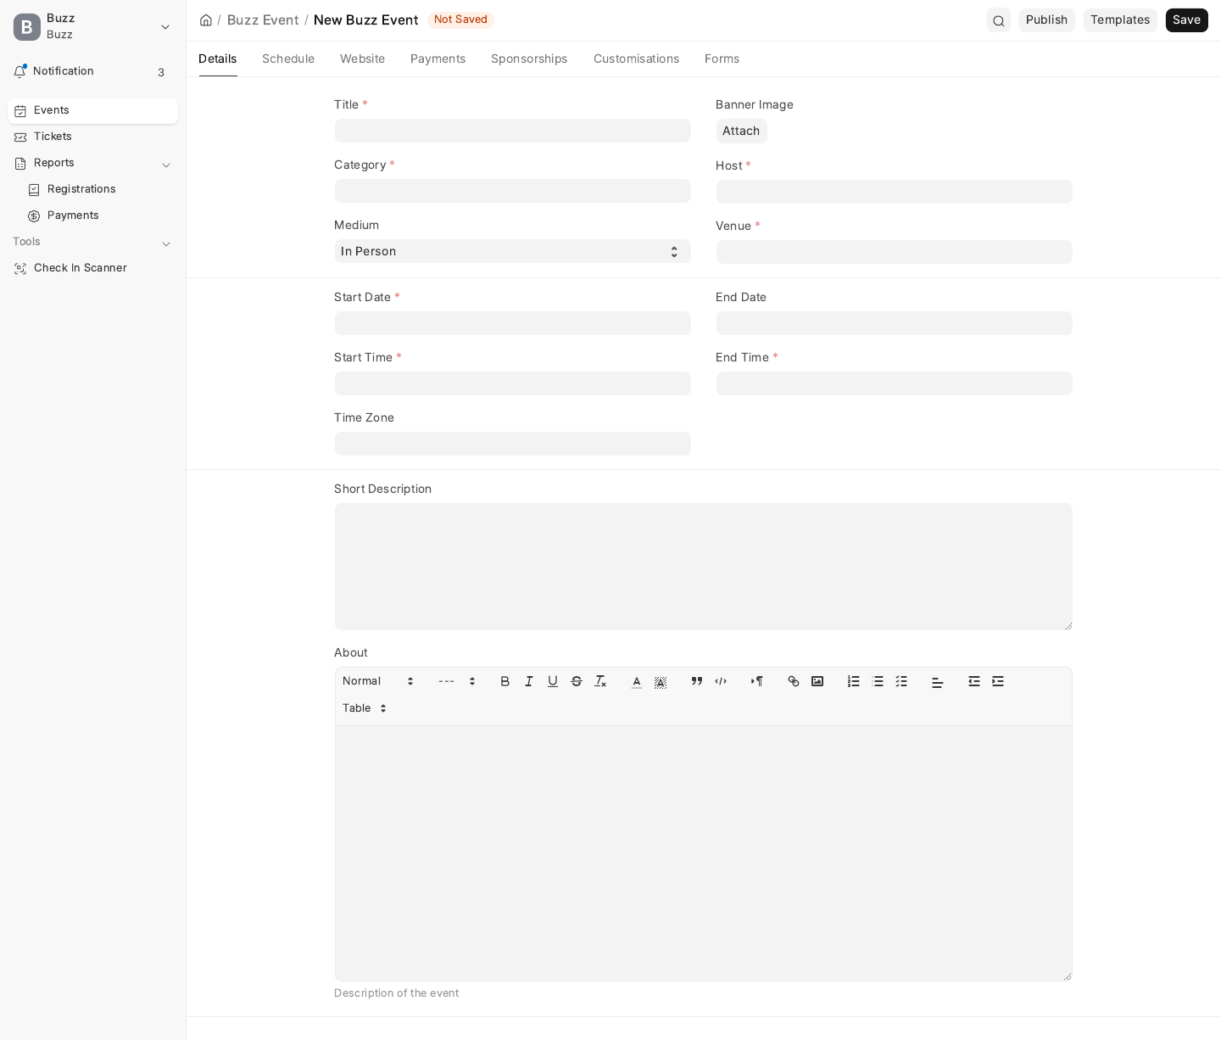This screenshot has width=1221, height=1040.
Task: Open the Table dropdown in editor
Action: [365, 708]
